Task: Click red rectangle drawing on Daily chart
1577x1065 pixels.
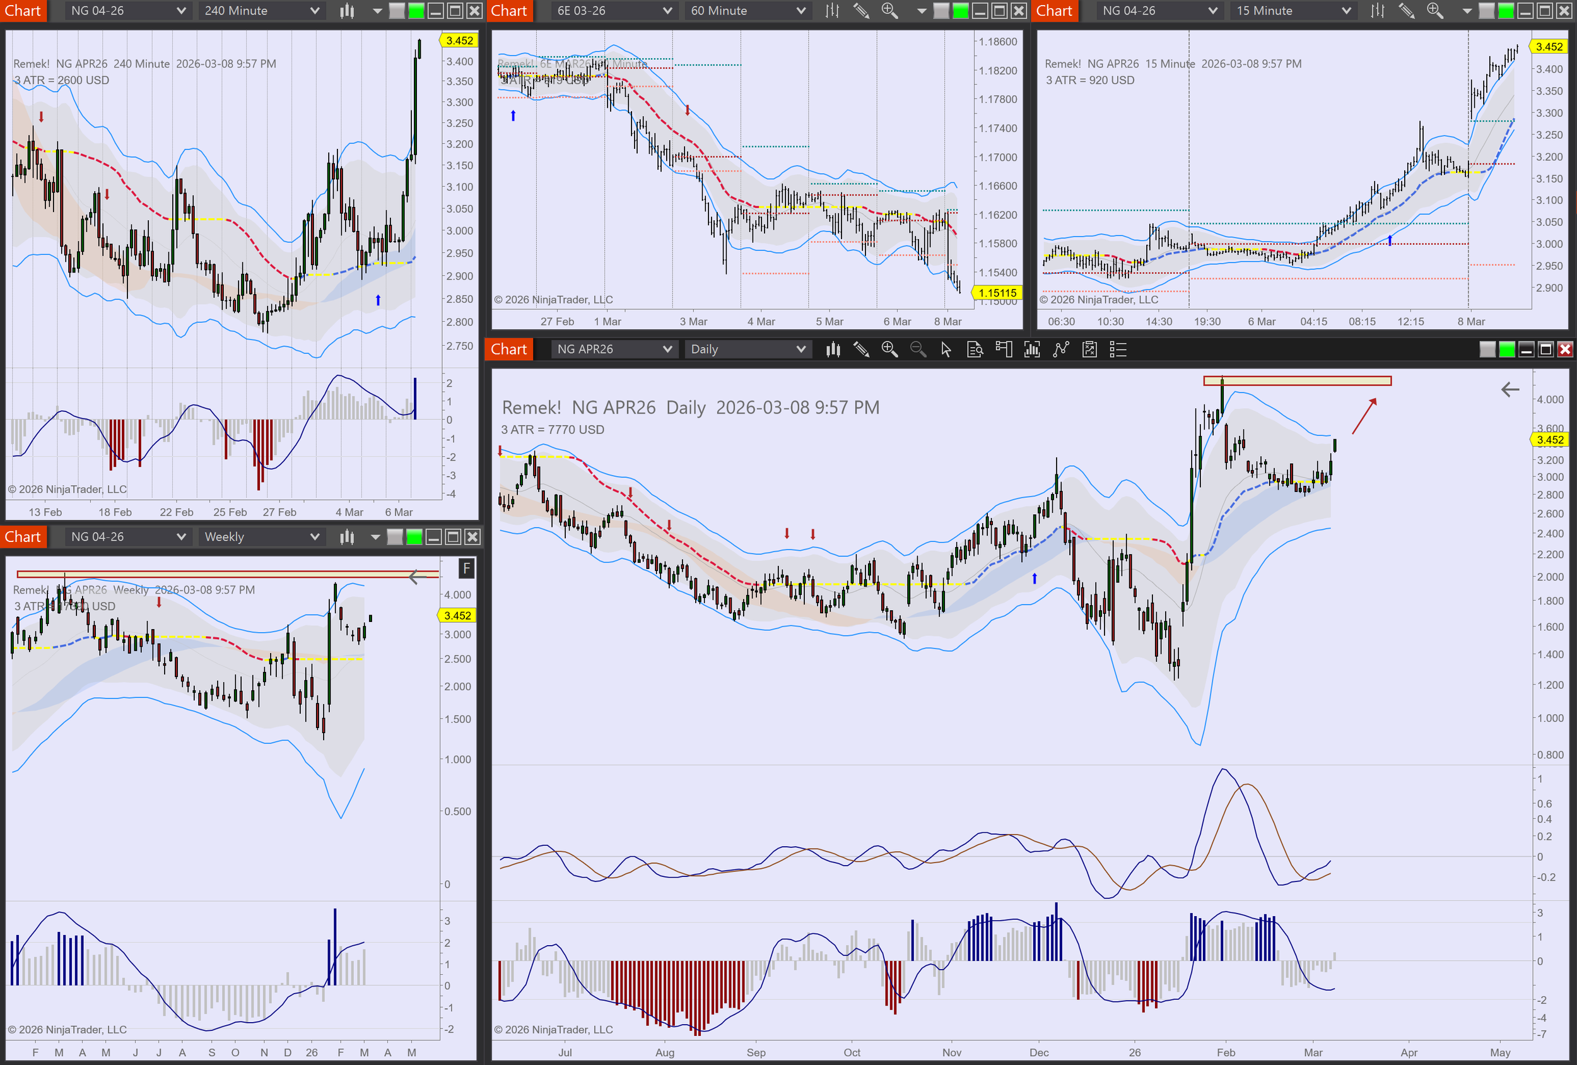Action: 1297,382
